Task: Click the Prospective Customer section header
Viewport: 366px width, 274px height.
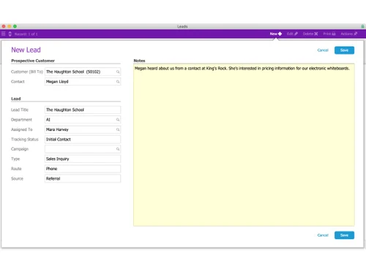Action: 33,61
